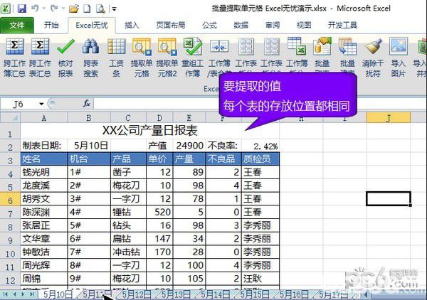This screenshot has width=427, height=300.
Task: Switch to the 5月15日 sheet tab
Action: (254, 294)
